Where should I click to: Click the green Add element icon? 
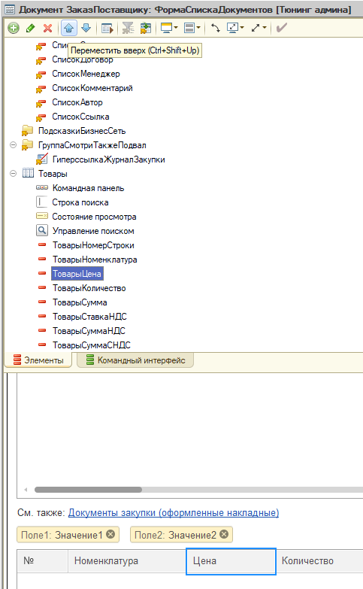click(14, 28)
